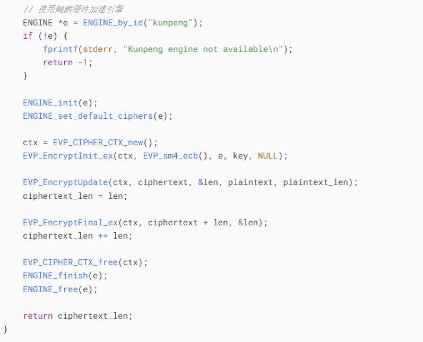
Task: Click the ENGINE_init call
Action: point(60,103)
